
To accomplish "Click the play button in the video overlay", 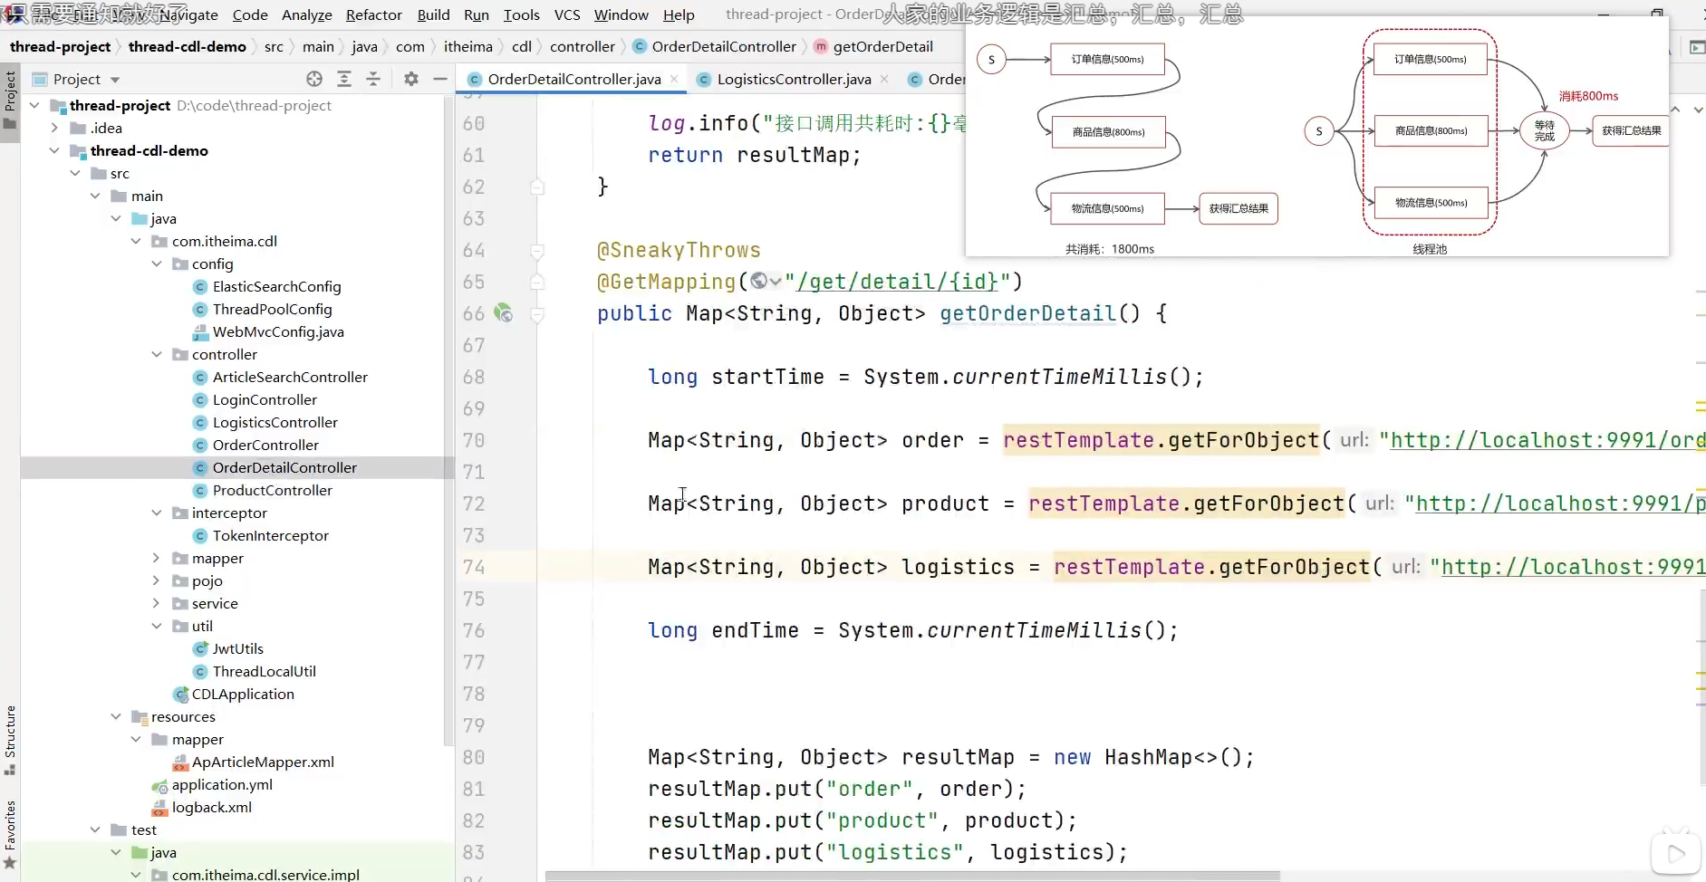I will point(1675,854).
